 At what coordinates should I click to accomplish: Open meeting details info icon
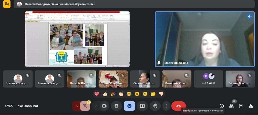tap(222, 106)
